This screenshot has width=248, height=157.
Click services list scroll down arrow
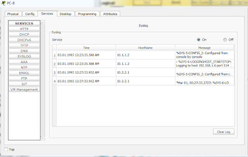[42, 138]
